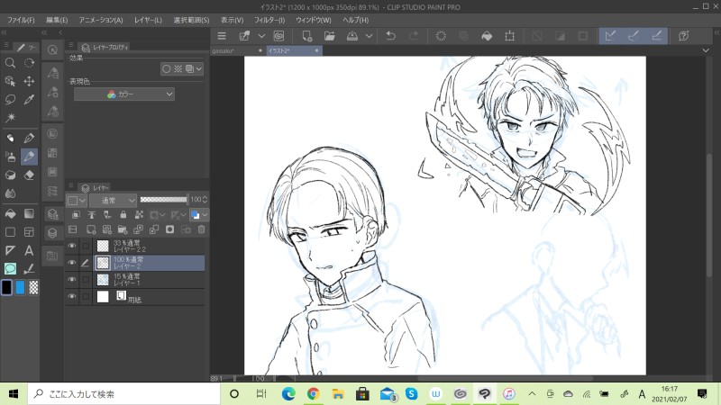Create new raster layer icon
This screenshot has width=721, height=405.
(x=91, y=229)
